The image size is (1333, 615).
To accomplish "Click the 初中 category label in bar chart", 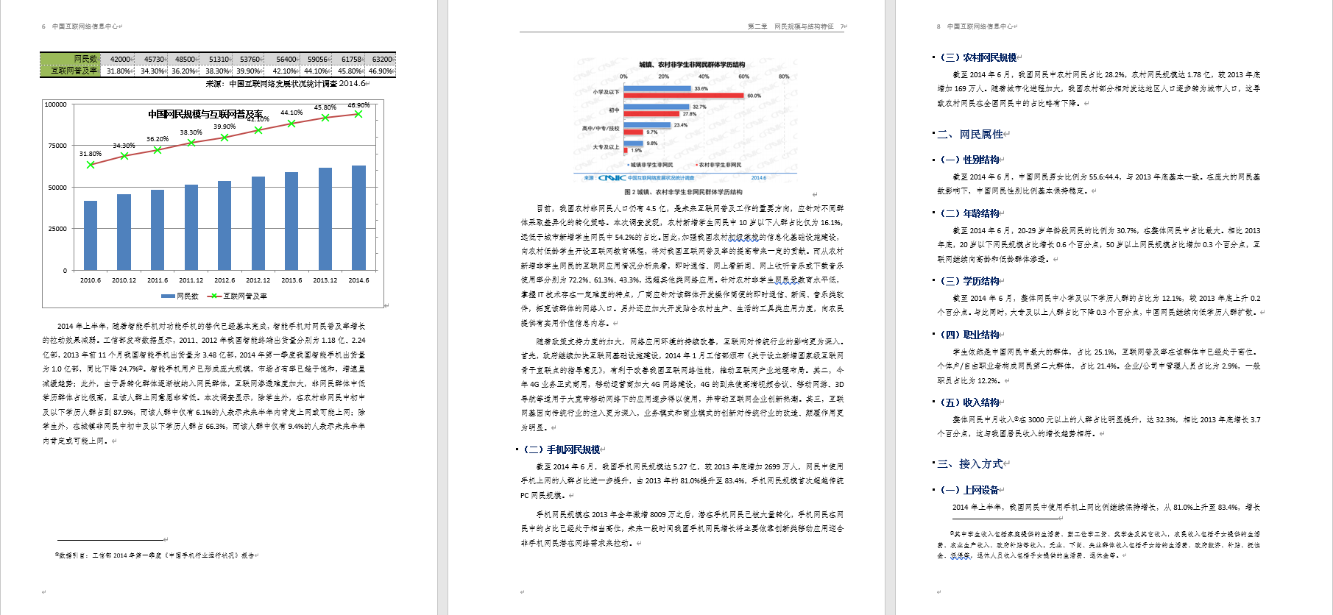I will coord(614,110).
